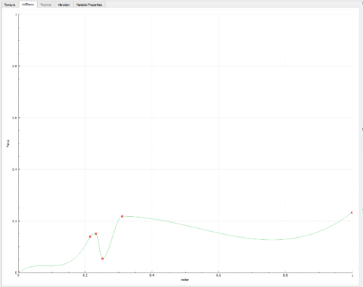Open the Vibration tab
The image size is (363, 287).
tap(64, 4)
